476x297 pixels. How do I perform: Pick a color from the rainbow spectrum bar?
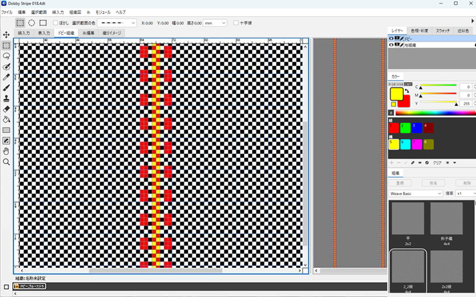point(435,113)
